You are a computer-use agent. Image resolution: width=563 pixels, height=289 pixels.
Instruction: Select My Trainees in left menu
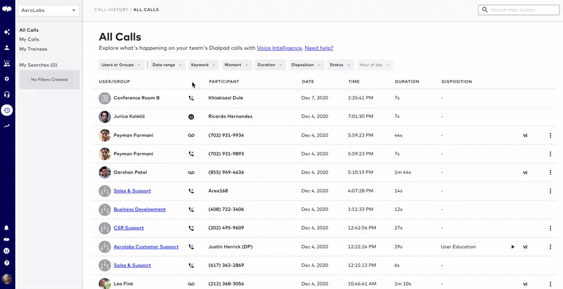click(x=33, y=49)
